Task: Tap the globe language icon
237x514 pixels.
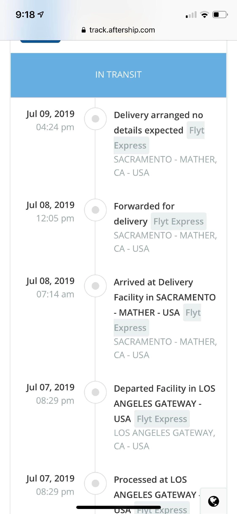Action: 214,501
